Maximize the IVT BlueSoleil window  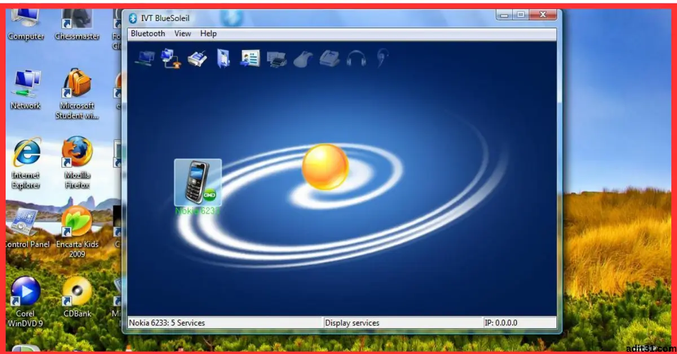coord(520,15)
